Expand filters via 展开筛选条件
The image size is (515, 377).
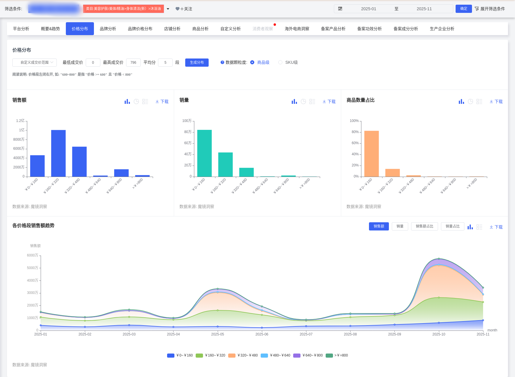(490, 9)
